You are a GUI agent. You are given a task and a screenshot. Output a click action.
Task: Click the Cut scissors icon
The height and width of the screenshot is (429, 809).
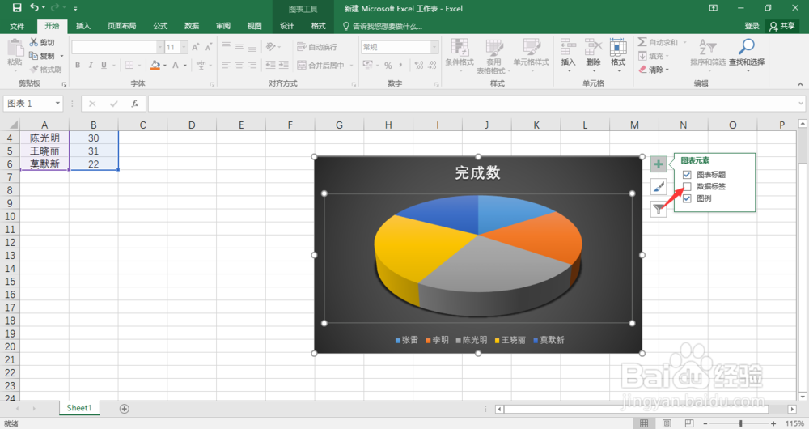coord(34,42)
